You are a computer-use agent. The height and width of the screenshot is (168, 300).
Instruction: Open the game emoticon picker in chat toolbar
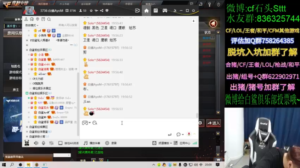coord(85,123)
